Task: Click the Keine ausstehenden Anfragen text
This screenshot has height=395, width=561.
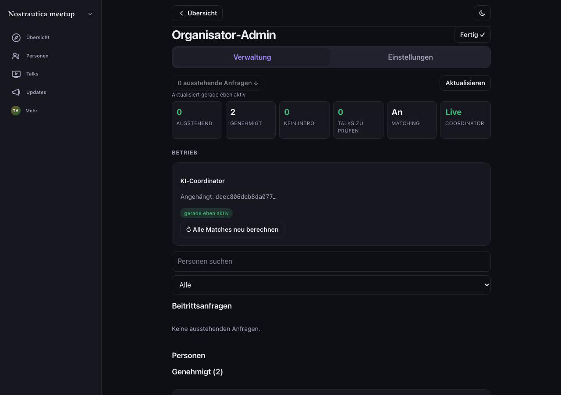Action: [216, 329]
